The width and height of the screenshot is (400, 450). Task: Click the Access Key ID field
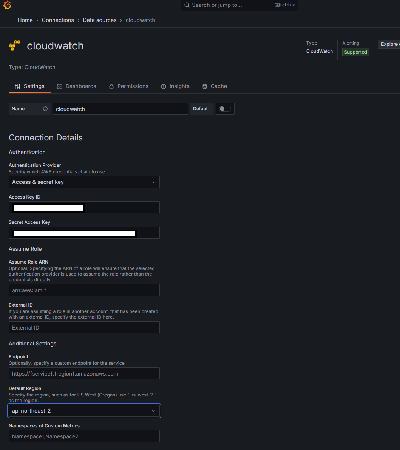(x=84, y=207)
